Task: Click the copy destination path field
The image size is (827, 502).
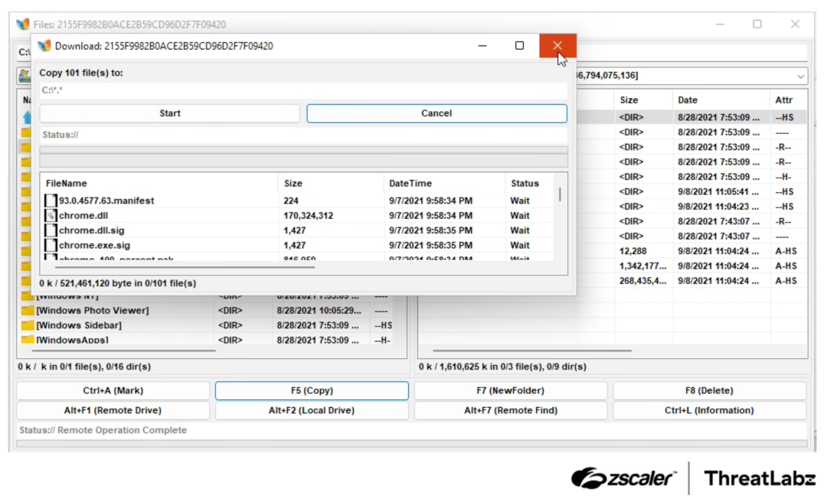Action: click(x=303, y=90)
